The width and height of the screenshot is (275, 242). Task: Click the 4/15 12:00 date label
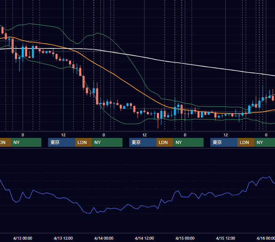coord(225,238)
